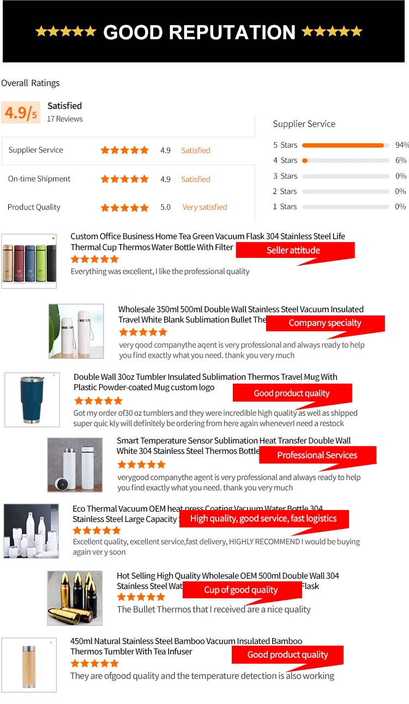Click star rating under the bamboo thermos review

pos(94,663)
